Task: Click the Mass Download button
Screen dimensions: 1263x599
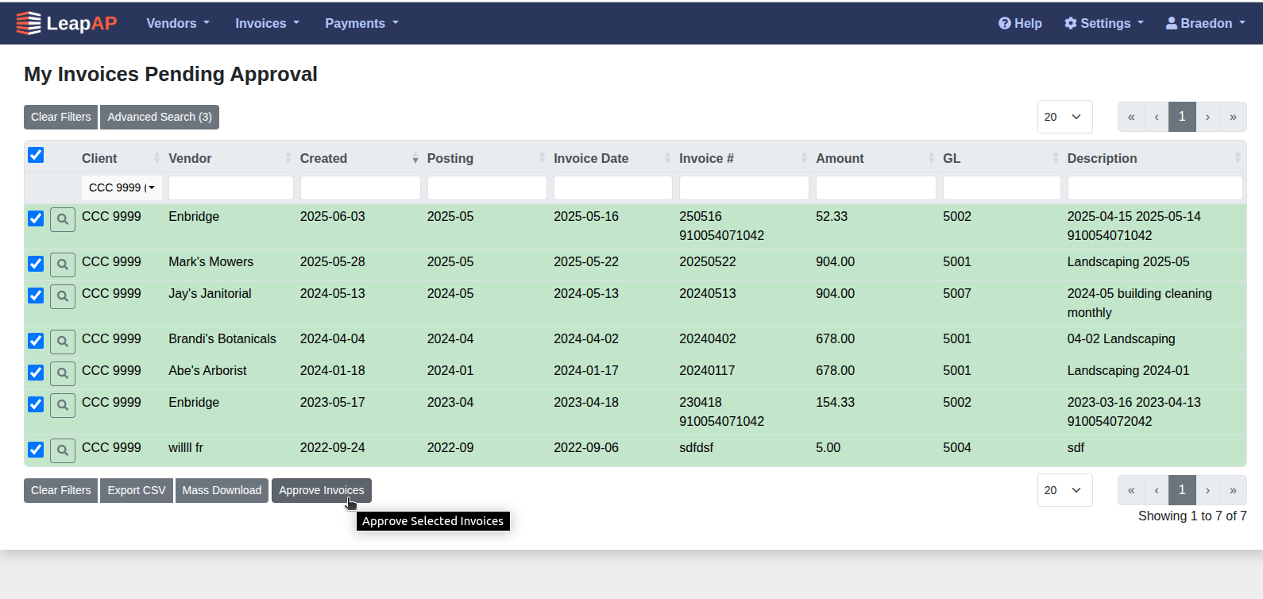Action: click(222, 490)
